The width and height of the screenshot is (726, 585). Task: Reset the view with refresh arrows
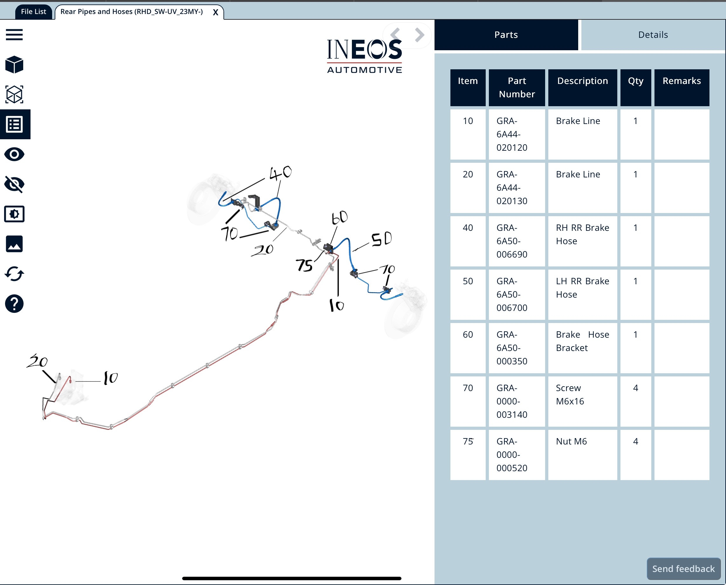pos(14,274)
